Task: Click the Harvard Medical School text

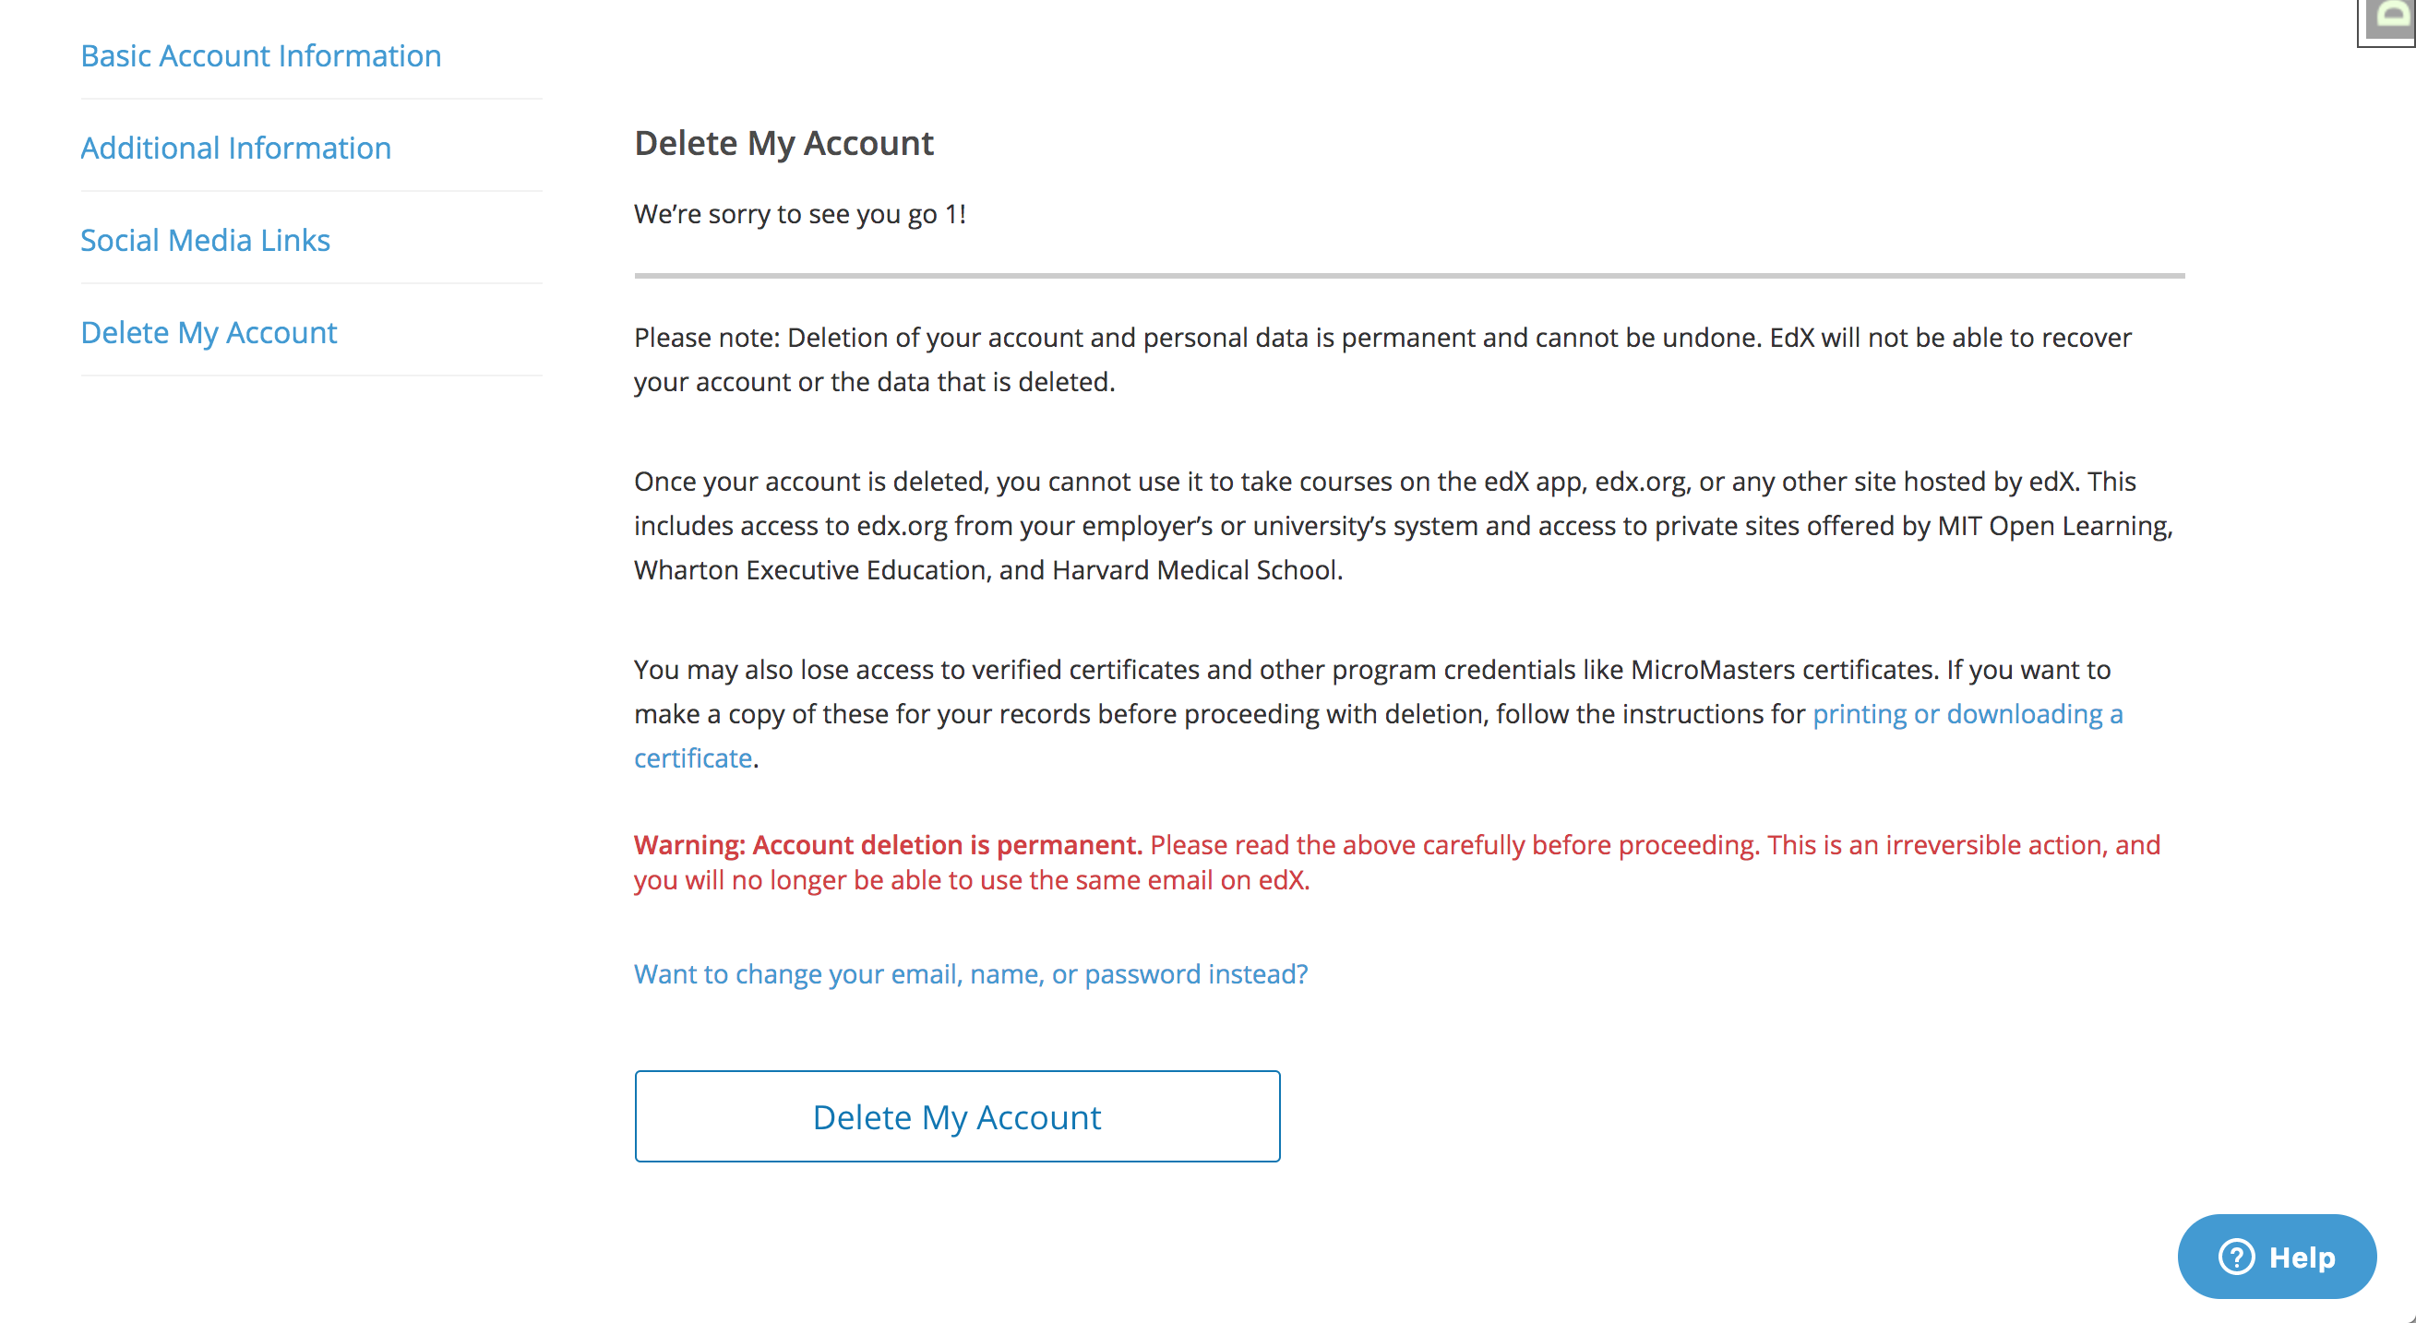Action: 1197,570
